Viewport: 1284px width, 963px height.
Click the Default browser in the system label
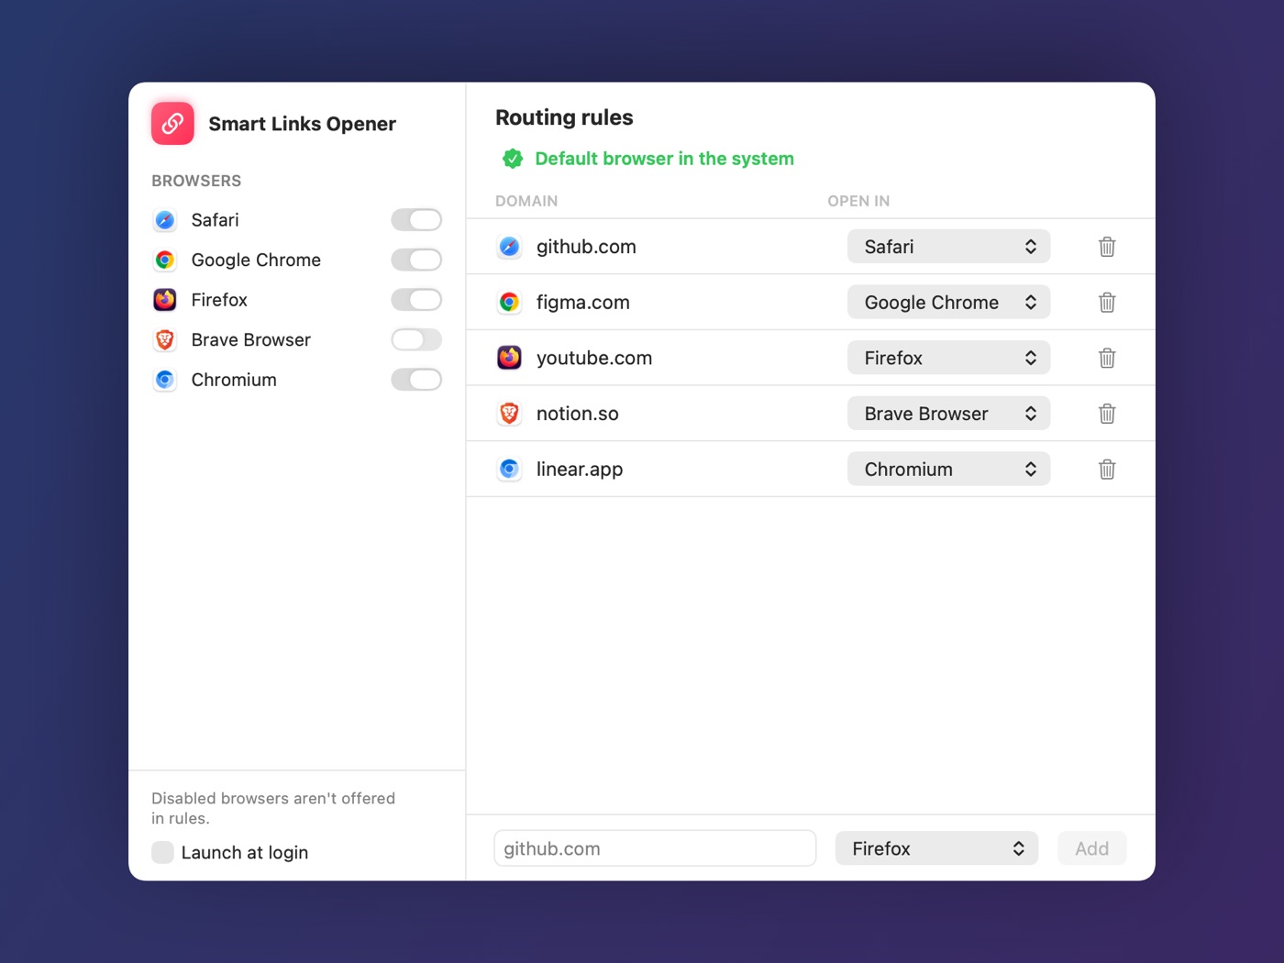click(x=664, y=159)
